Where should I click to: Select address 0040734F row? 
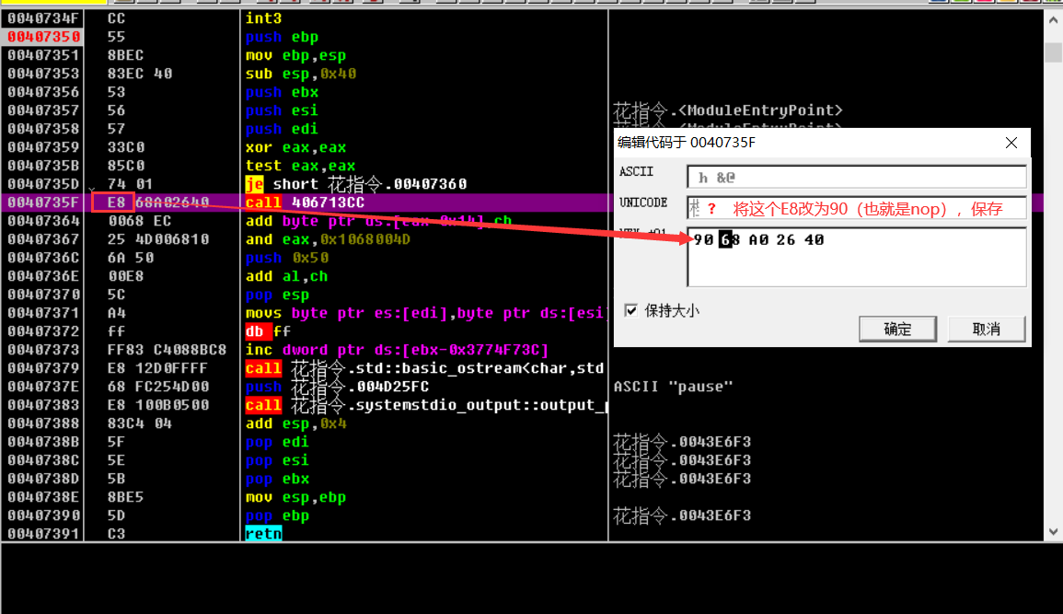point(43,18)
